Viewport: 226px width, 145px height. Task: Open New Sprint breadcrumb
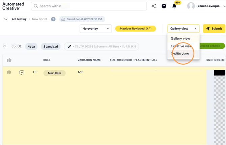(40, 19)
